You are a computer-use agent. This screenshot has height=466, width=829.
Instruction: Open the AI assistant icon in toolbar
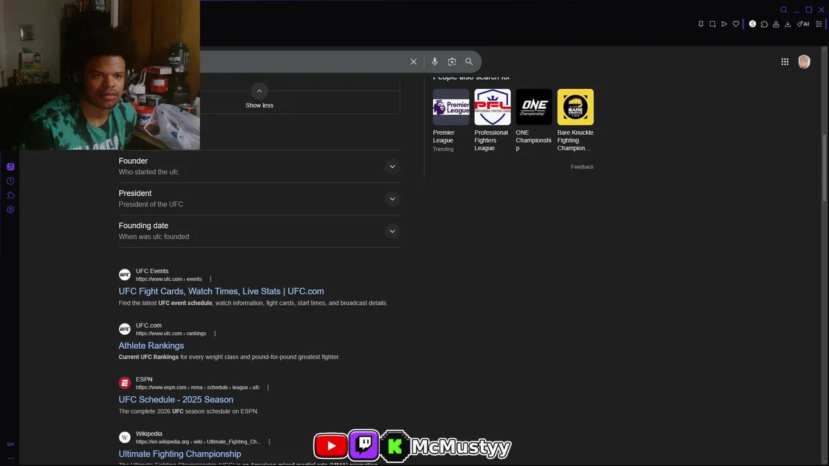tap(803, 24)
